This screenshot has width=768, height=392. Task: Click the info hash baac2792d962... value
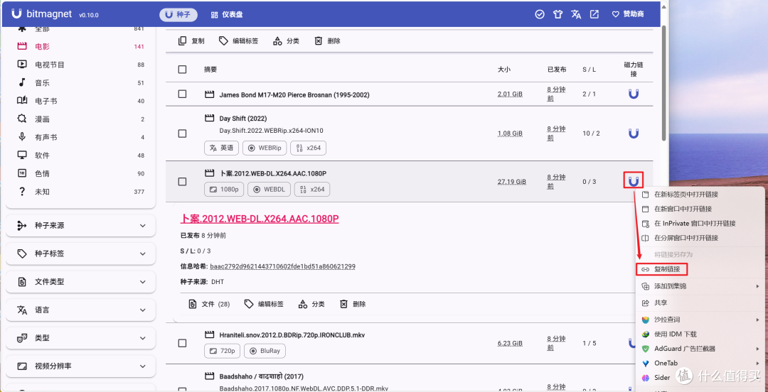[x=282, y=267]
